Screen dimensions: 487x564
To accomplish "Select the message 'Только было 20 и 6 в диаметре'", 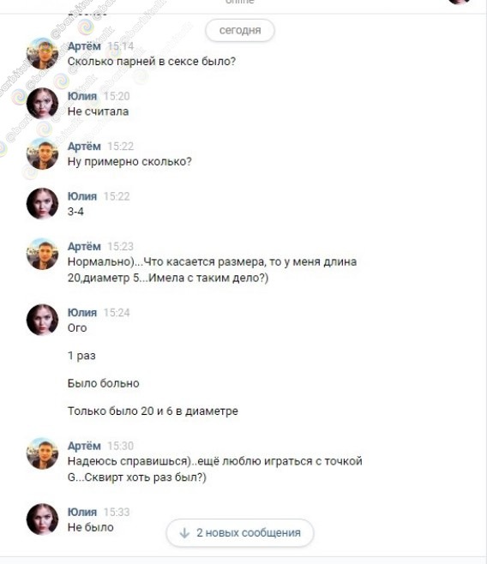I will pos(153,411).
